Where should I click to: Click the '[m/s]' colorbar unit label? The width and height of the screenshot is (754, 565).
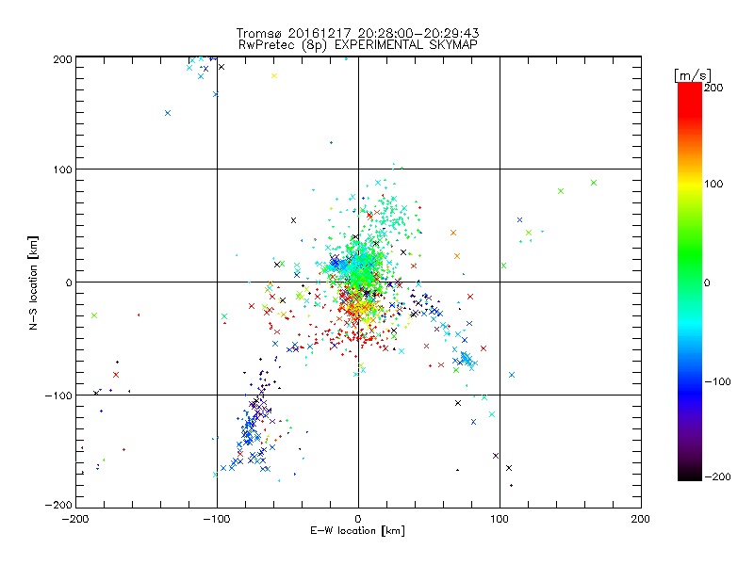(693, 75)
